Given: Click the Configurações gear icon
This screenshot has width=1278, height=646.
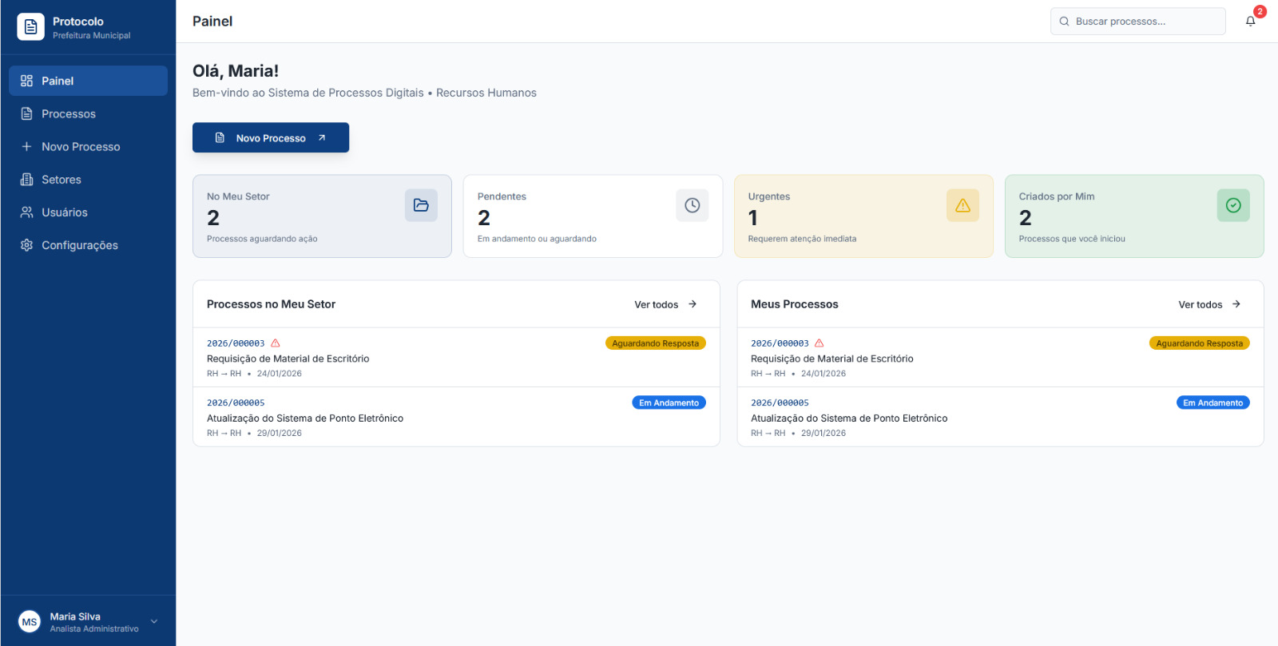Looking at the screenshot, I should 26,245.
